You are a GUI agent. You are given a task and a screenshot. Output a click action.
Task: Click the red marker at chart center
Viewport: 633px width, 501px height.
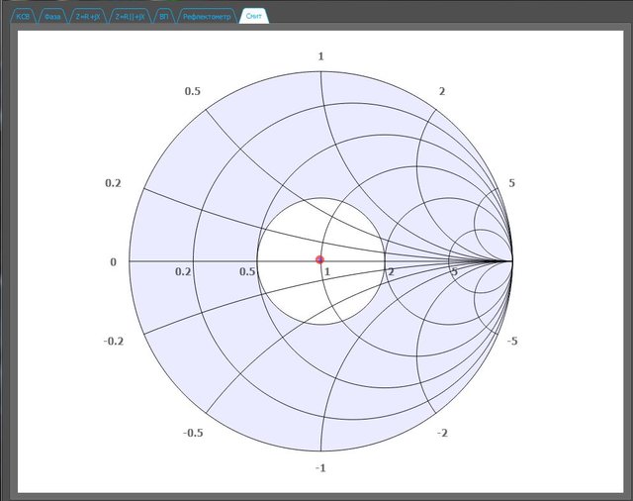click(319, 259)
